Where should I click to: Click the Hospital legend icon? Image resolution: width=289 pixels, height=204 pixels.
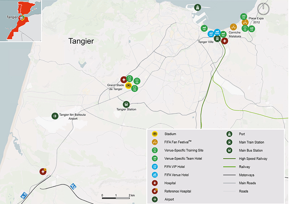coord(155,183)
